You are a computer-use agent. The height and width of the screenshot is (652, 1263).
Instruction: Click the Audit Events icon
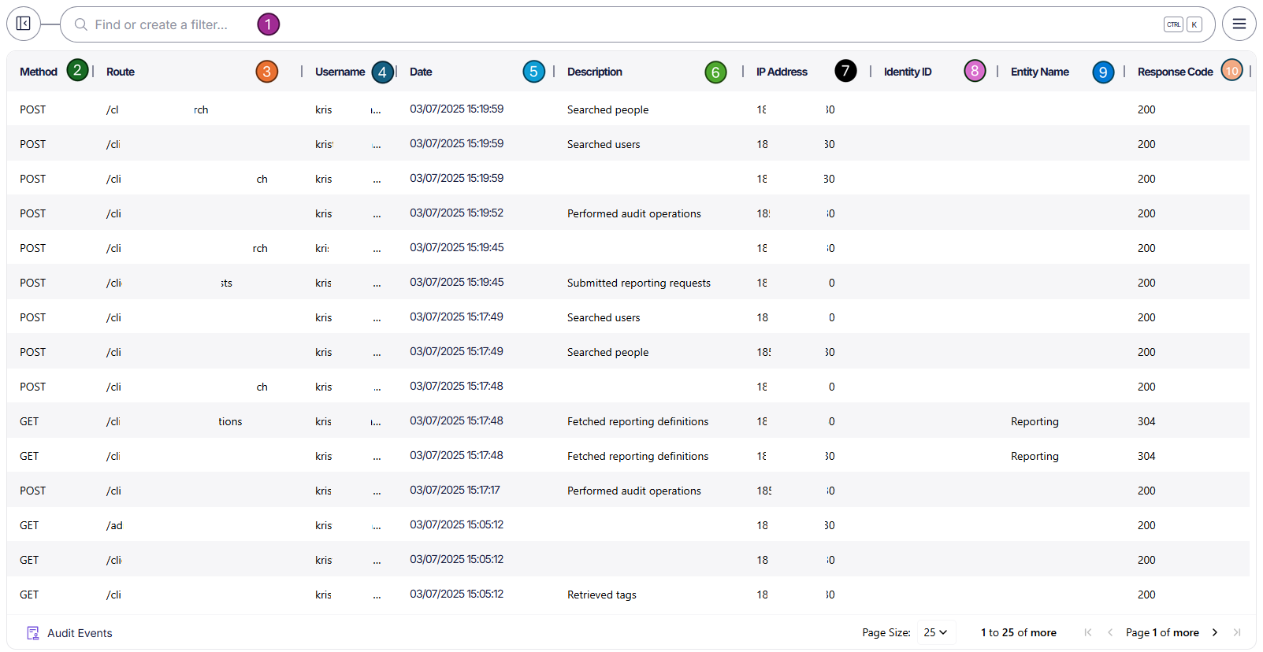point(33,633)
